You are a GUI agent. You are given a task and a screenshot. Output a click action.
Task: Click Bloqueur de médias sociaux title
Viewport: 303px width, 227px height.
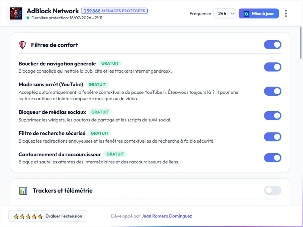pyautogui.click(x=52, y=112)
